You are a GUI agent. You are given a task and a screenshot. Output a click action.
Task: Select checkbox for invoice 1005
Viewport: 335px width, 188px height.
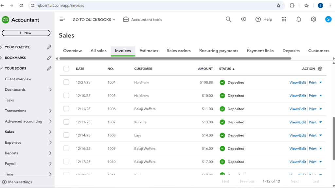click(x=66, y=96)
